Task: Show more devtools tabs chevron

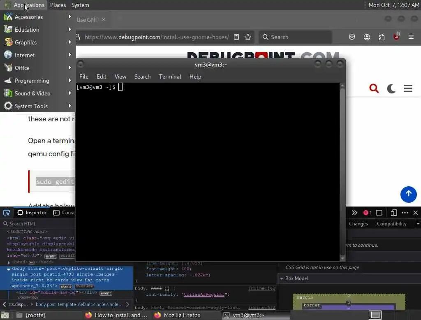Action: [354, 213]
